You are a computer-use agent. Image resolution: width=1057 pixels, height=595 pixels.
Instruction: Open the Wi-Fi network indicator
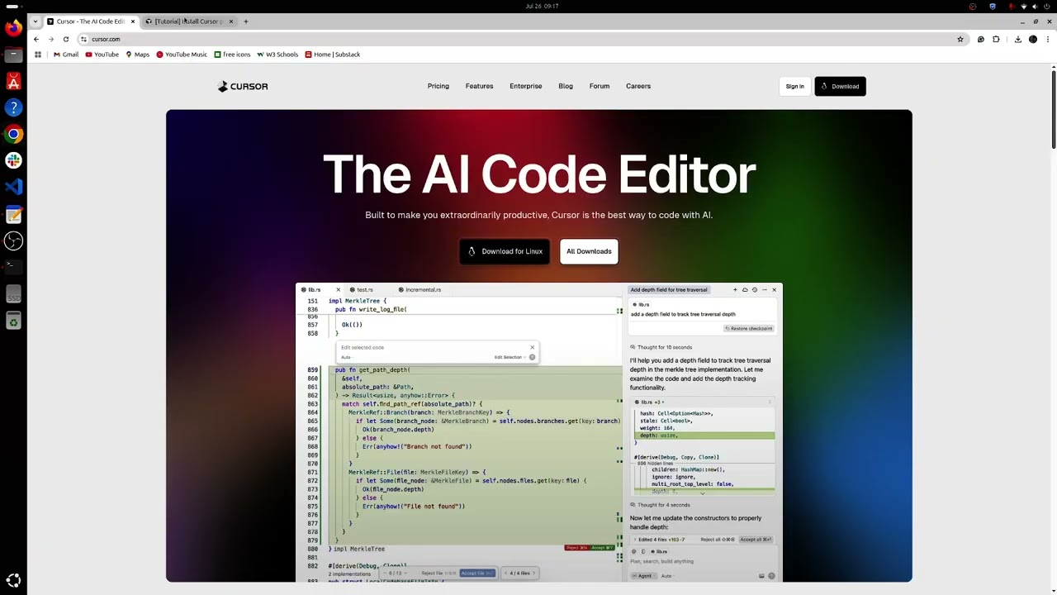click(1024, 6)
